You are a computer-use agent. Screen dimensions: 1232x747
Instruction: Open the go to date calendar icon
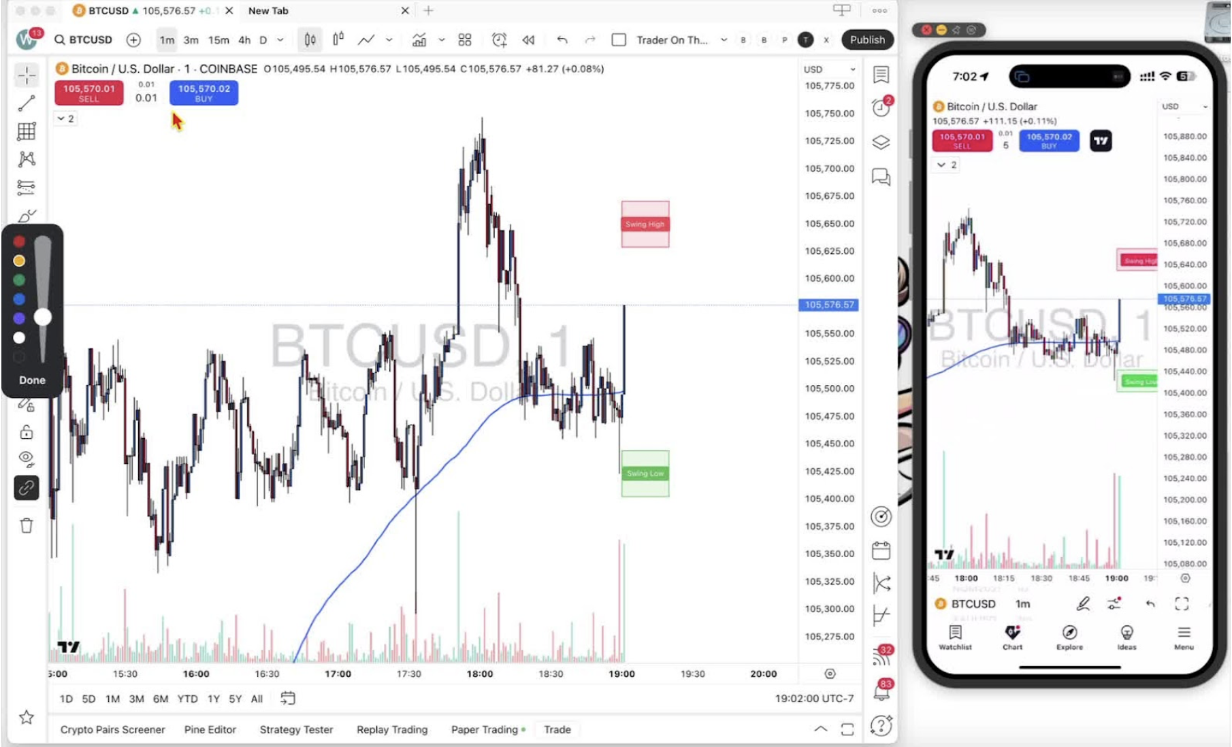[288, 699]
